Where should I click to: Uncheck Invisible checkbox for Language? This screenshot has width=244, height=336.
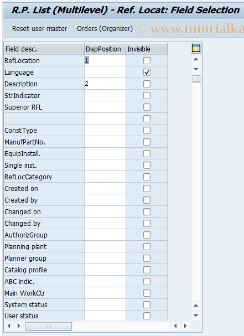pyautogui.click(x=147, y=72)
